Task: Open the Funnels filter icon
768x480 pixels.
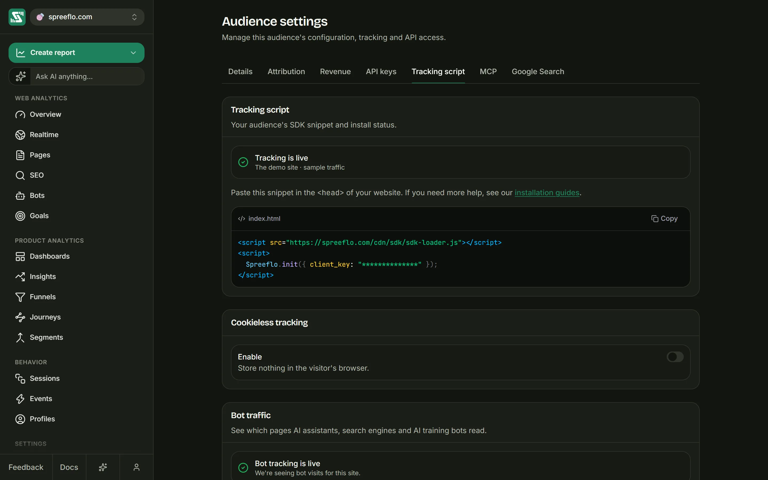Action: [20, 297]
